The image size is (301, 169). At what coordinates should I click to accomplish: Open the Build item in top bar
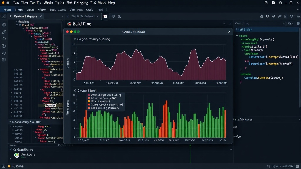(102, 3)
